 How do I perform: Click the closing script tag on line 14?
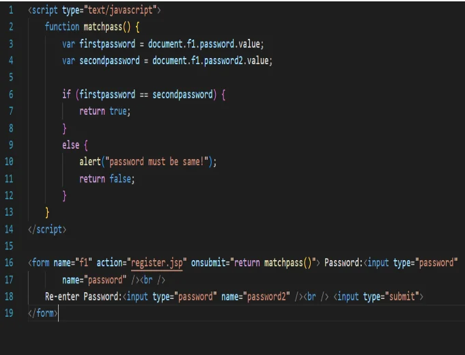click(47, 229)
